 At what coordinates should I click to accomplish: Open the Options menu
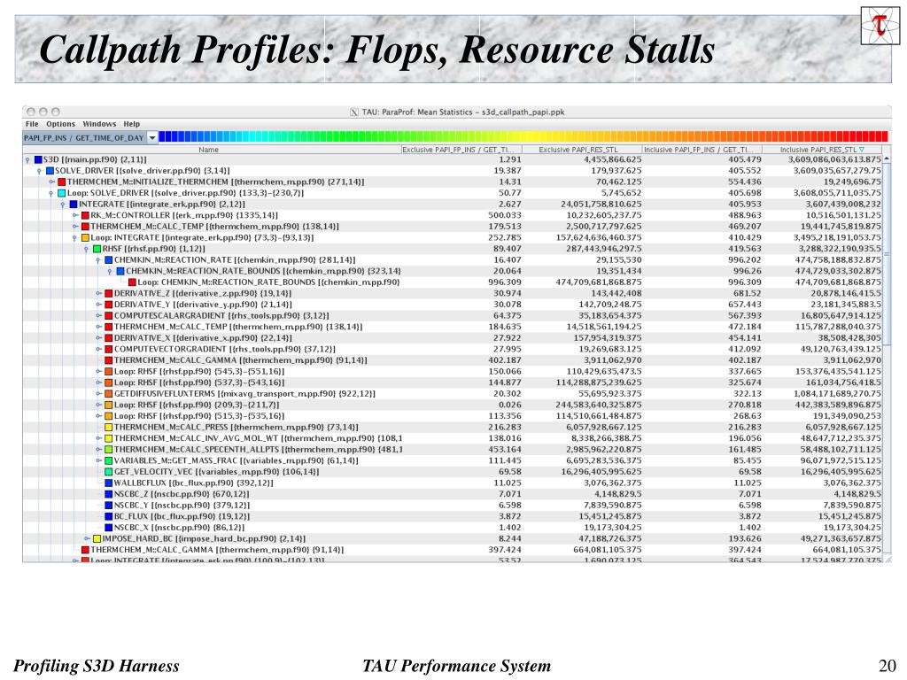tap(61, 124)
